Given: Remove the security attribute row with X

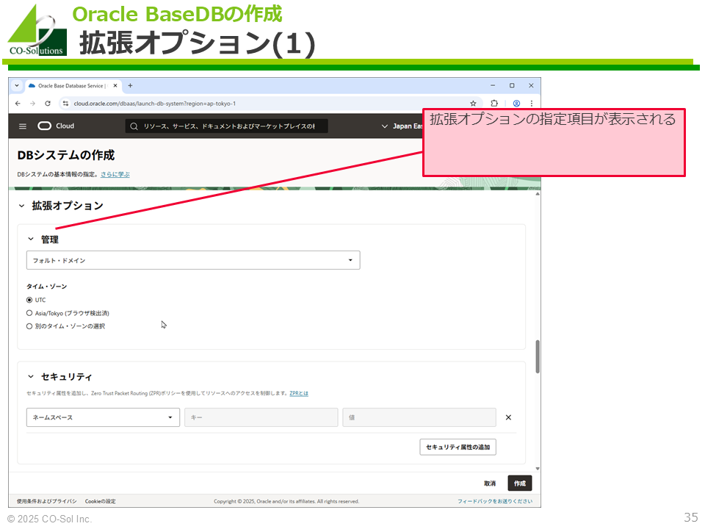Looking at the screenshot, I should pos(508,417).
